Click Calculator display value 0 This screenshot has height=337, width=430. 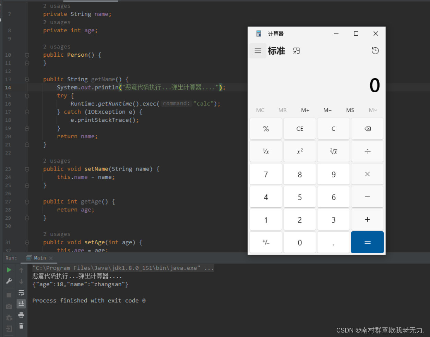374,85
